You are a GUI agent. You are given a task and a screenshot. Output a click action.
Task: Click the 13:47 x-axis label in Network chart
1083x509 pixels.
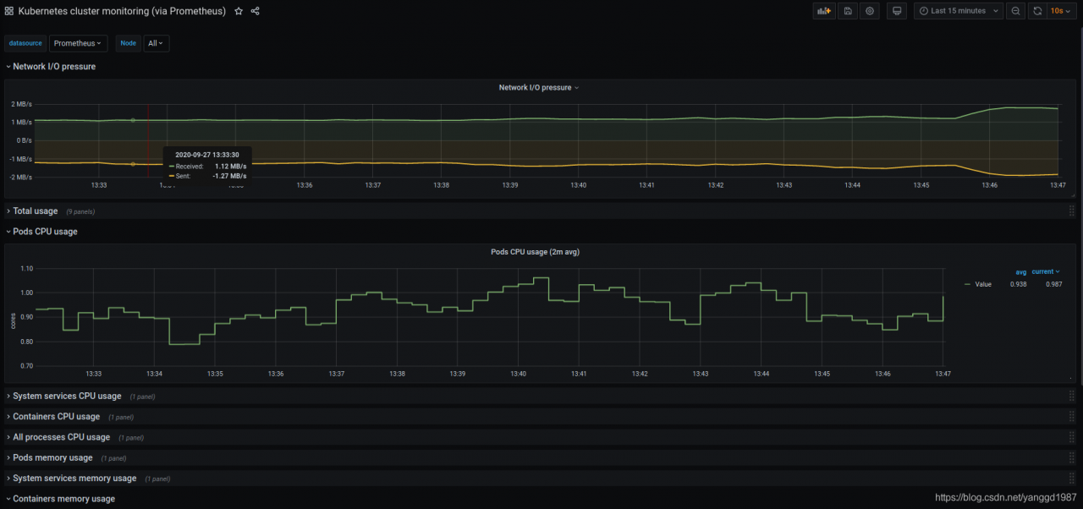tap(1058, 184)
